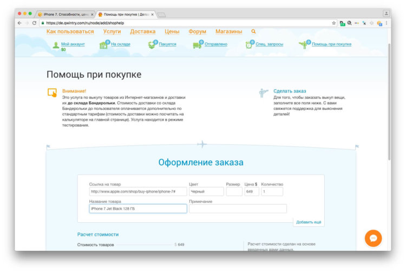Screen dimensions: 406x272
Task: Click the search magnifier in the site menu
Action: click(x=253, y=31)
